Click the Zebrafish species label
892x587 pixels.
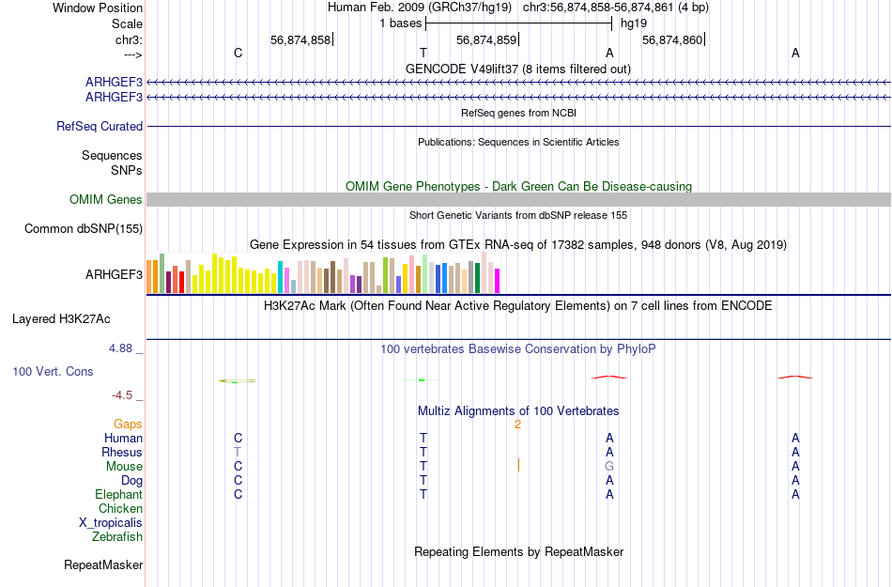pos(117,536)
